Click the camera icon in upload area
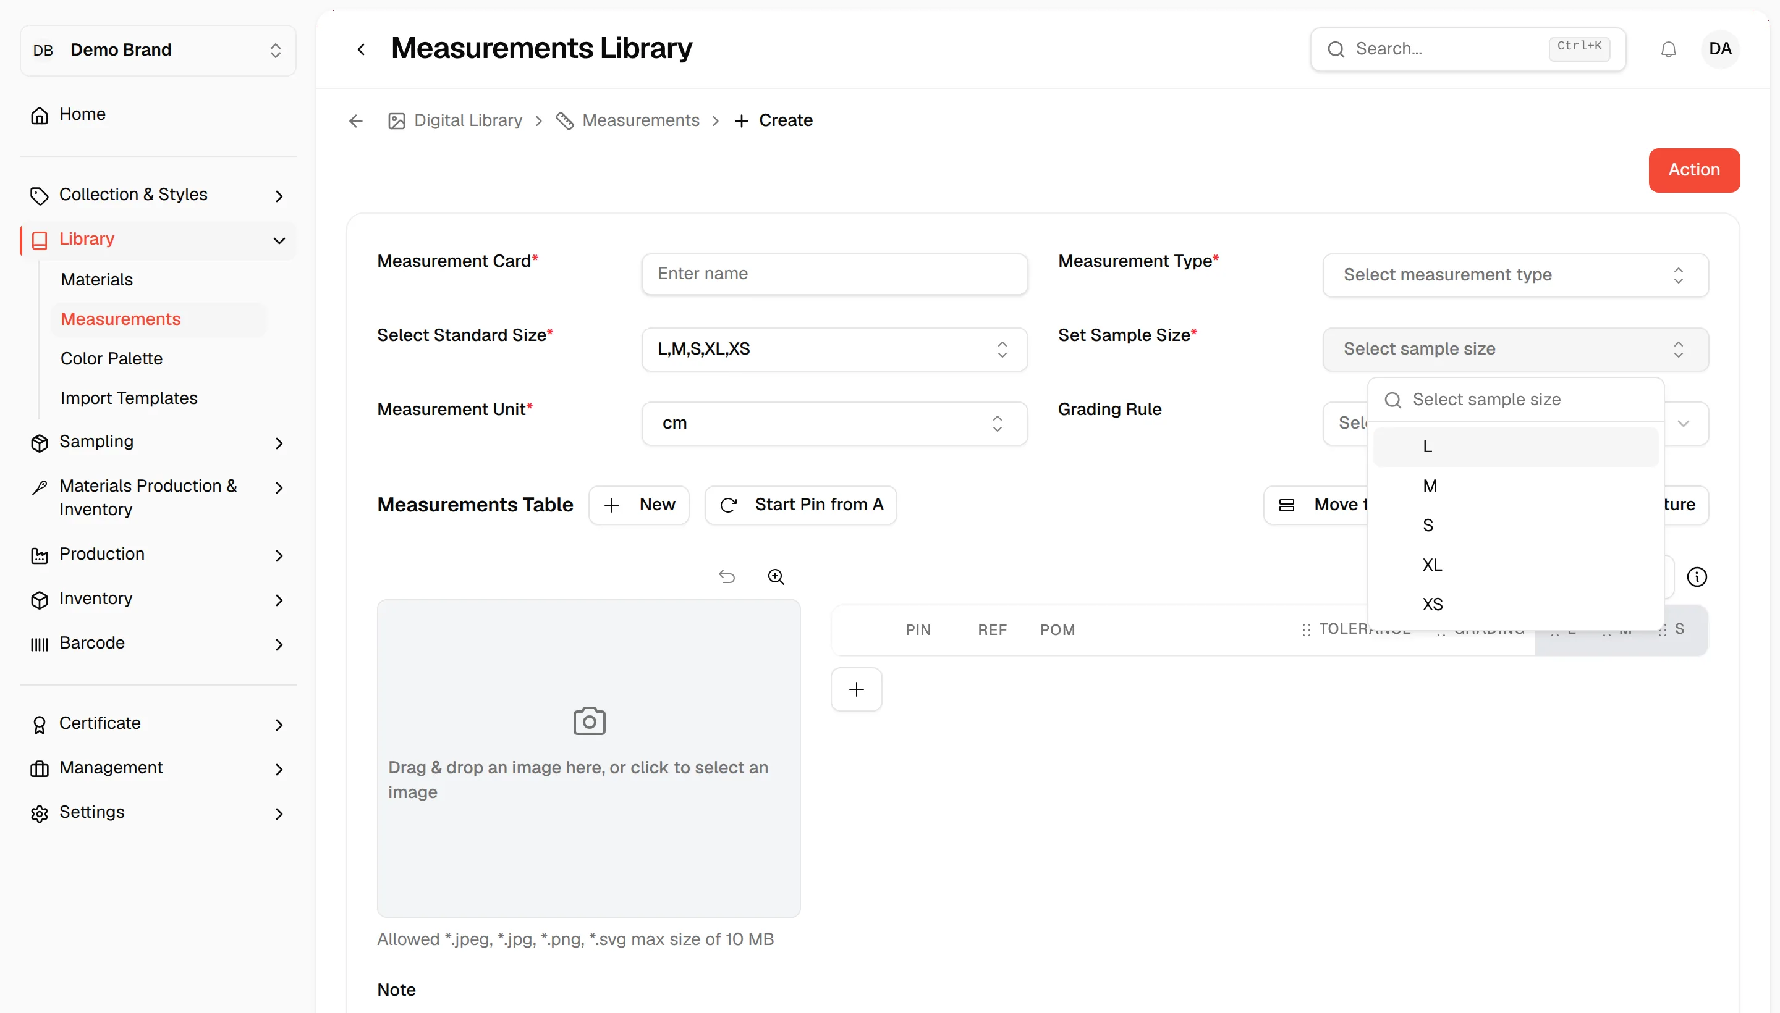1780x1013 pixels. pyautogui.click(x=589, y=721)
